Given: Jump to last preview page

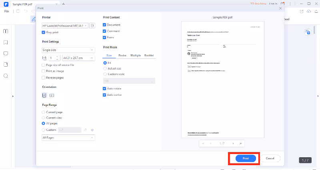Looking at the screenshot, I should (x=240, y=143).
